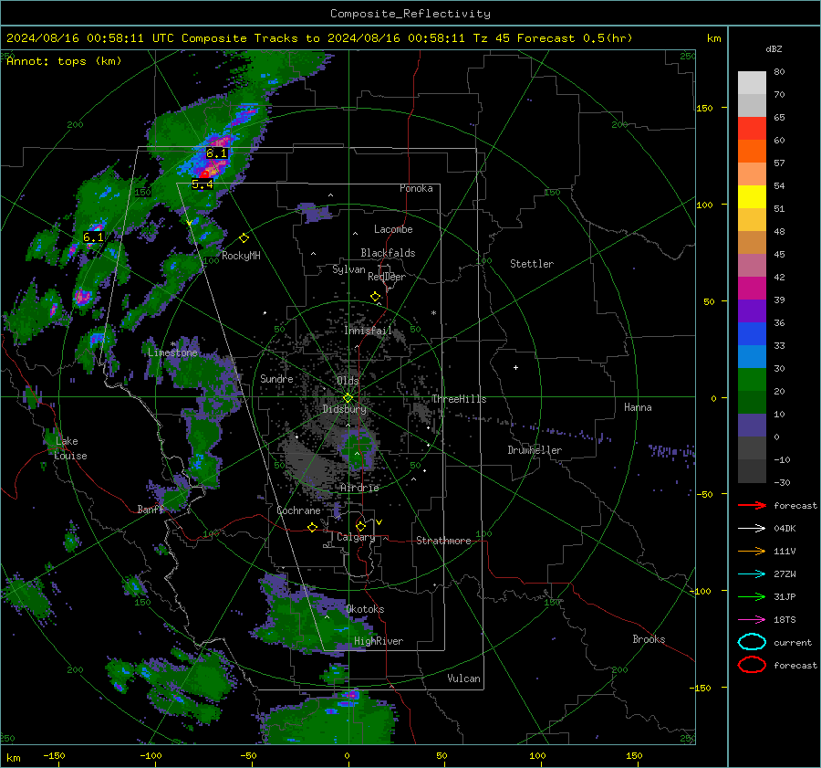The image size is (821, 768).
Task: Click the yellow diamond marker above Calgary
Action: click(x=360, y=526)
